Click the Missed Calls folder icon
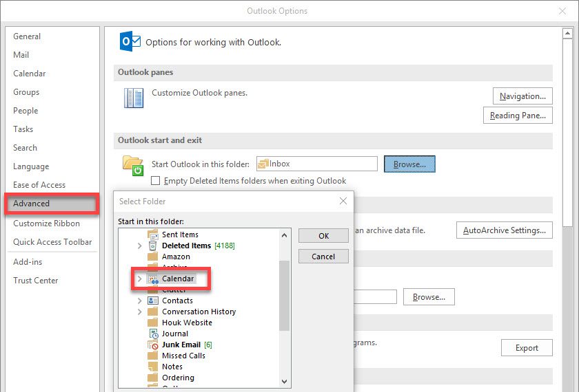The width and height of the screenshot is (579, 392). click(153, 356)
